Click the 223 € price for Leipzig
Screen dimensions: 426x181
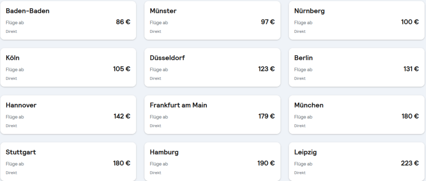[x=410, y=163]
